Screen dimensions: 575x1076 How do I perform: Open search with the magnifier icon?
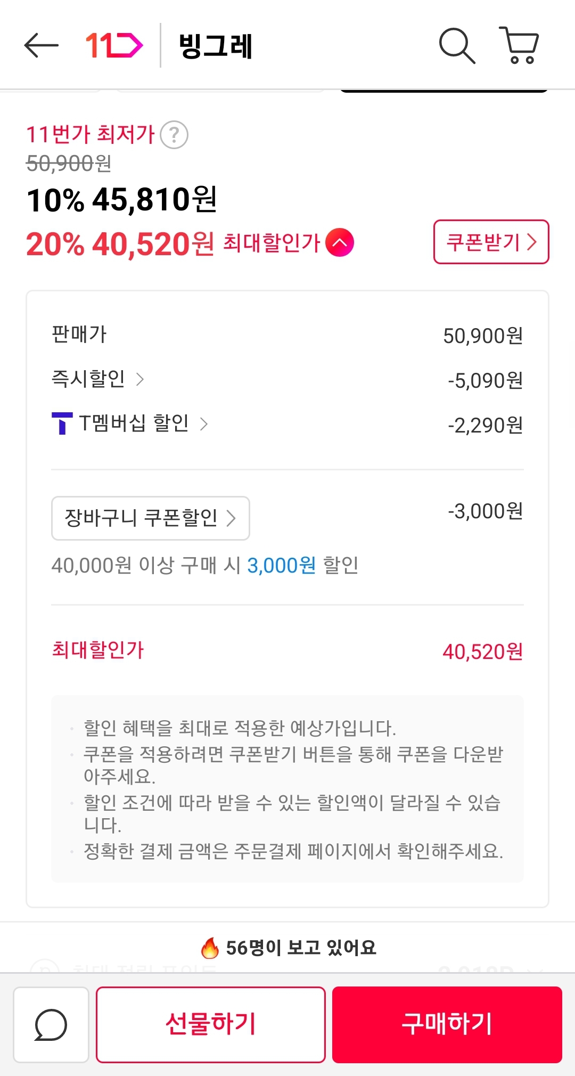coord(456,45)
